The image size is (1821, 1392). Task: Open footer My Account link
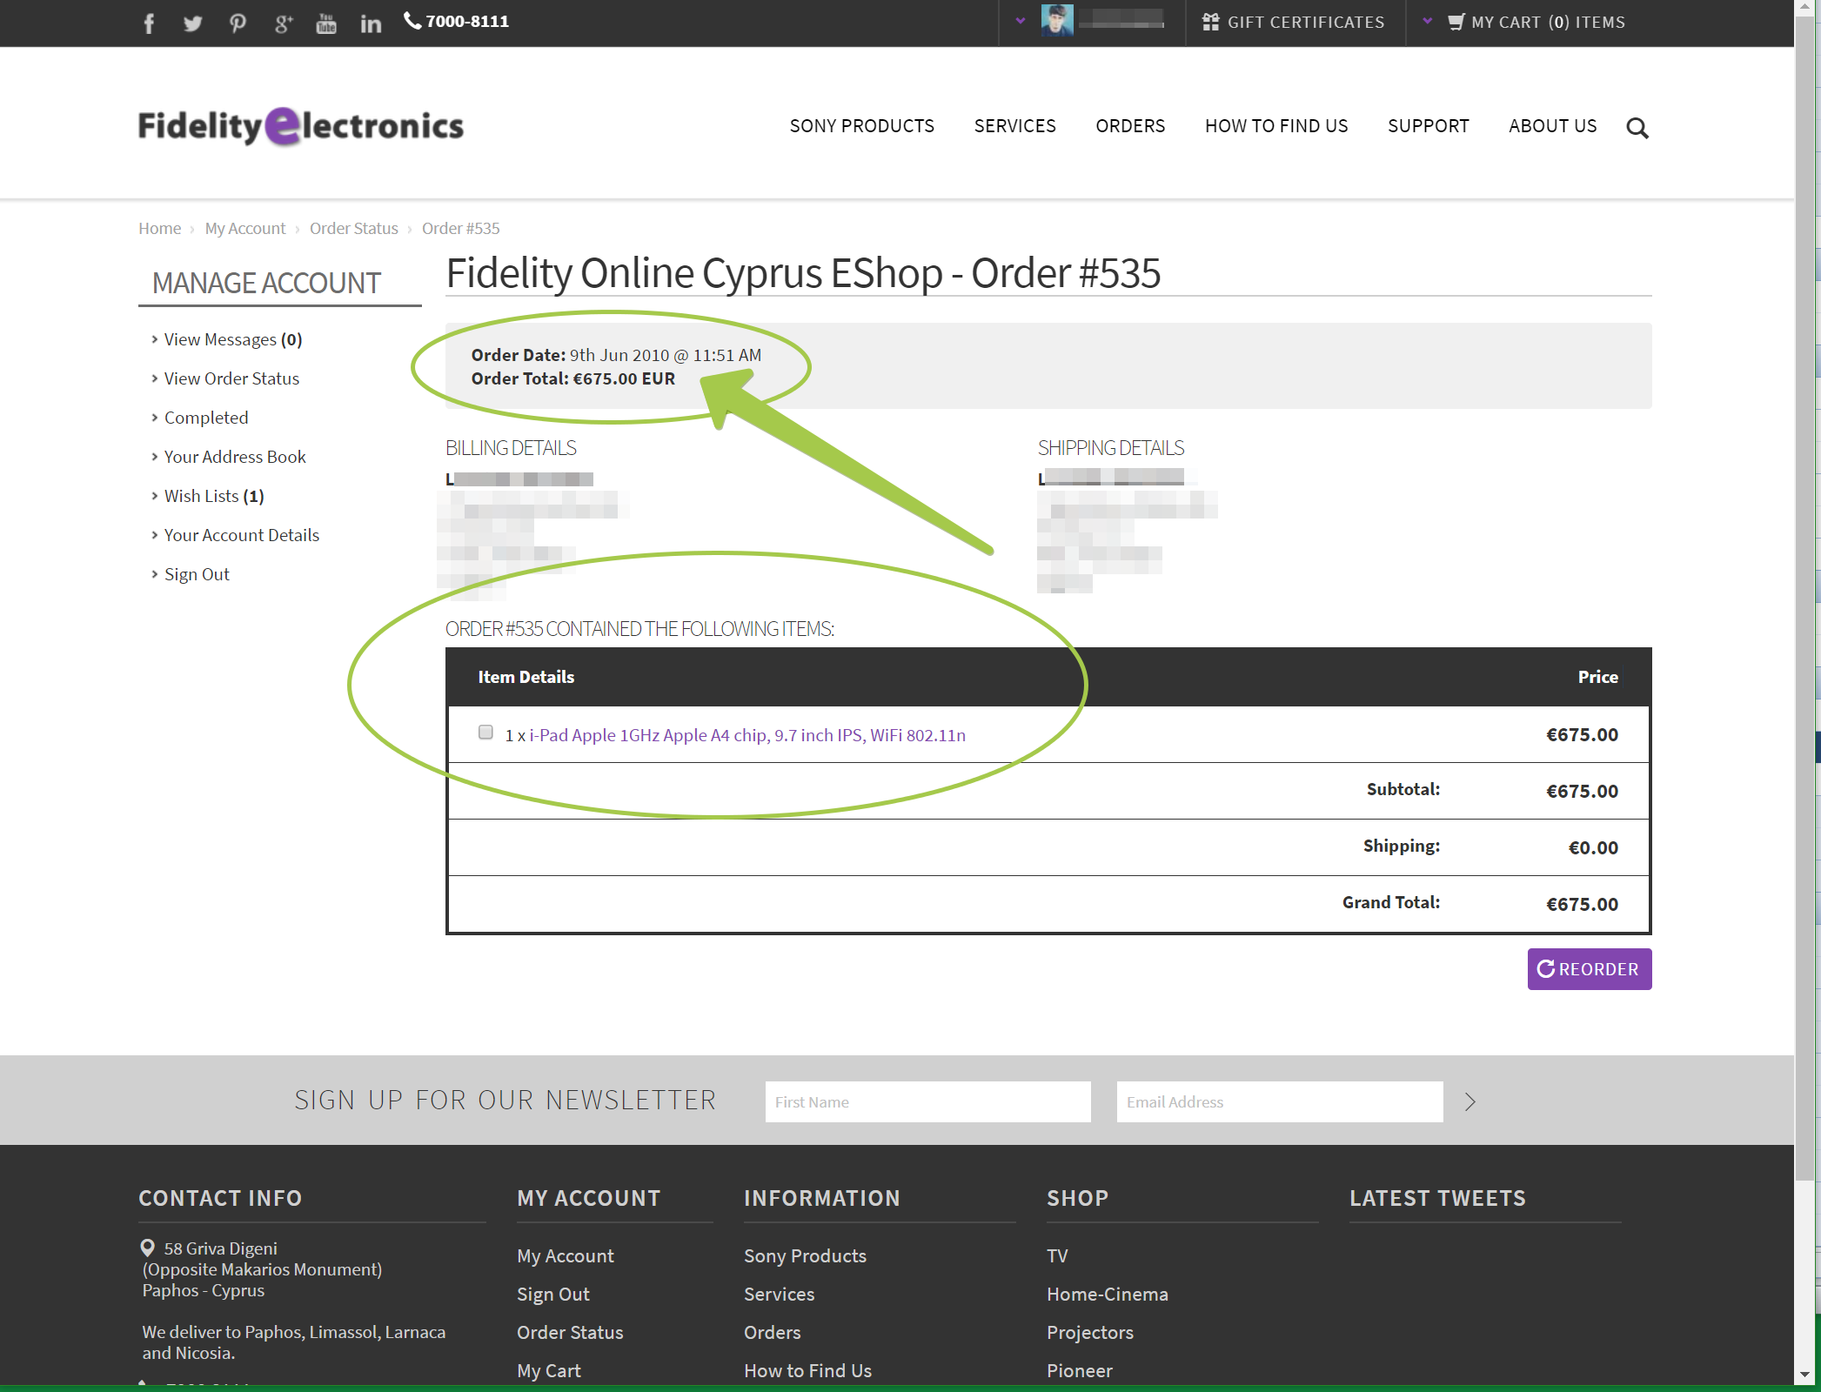pyautogui.click(x=566, y=1255)
